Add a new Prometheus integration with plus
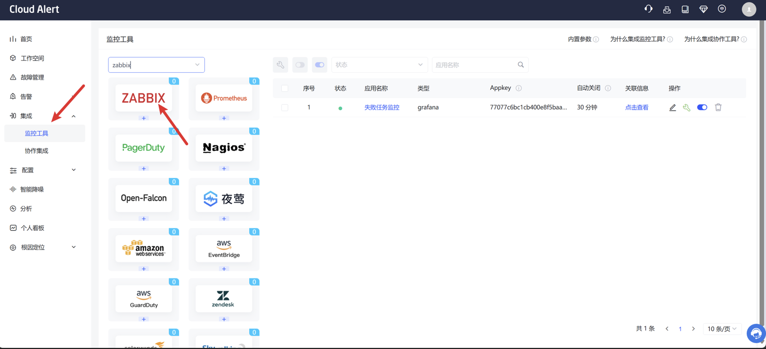The width and height of the screenshot is (766, 349). pyautogui.click(x=224, y=118)
